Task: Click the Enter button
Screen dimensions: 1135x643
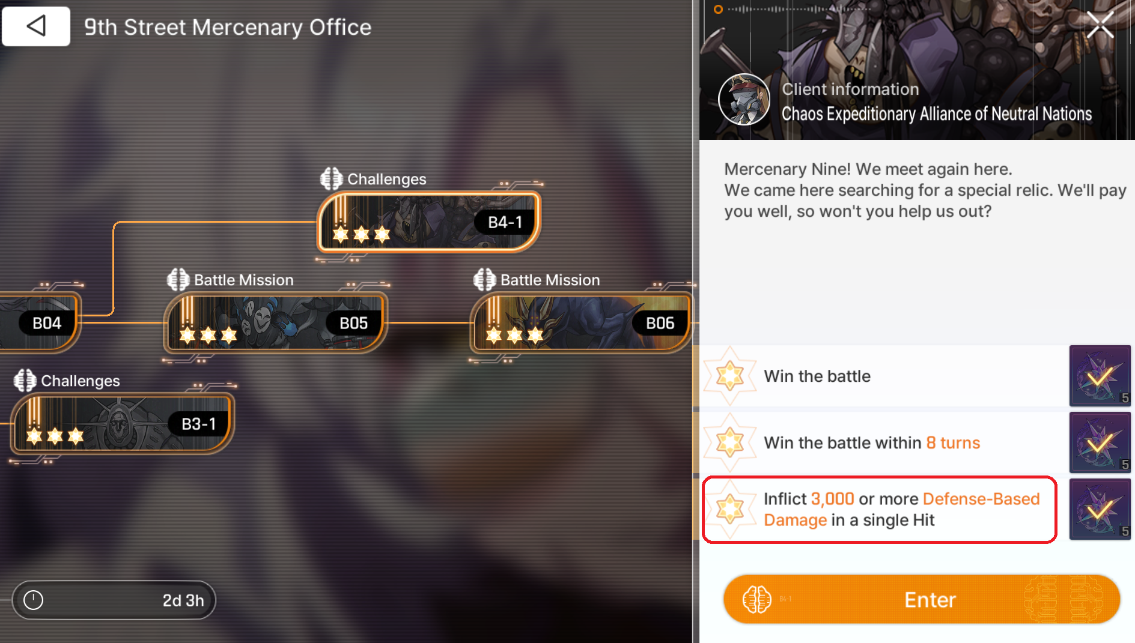Action: coord(922,599)
